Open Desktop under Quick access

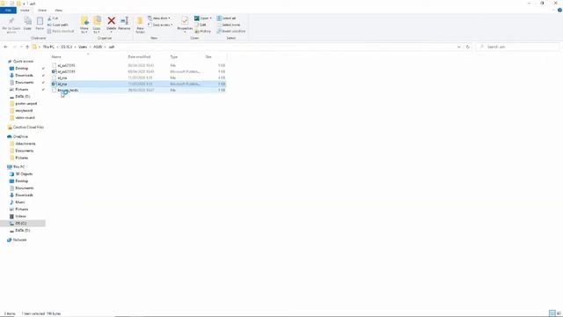pos(21,69)
